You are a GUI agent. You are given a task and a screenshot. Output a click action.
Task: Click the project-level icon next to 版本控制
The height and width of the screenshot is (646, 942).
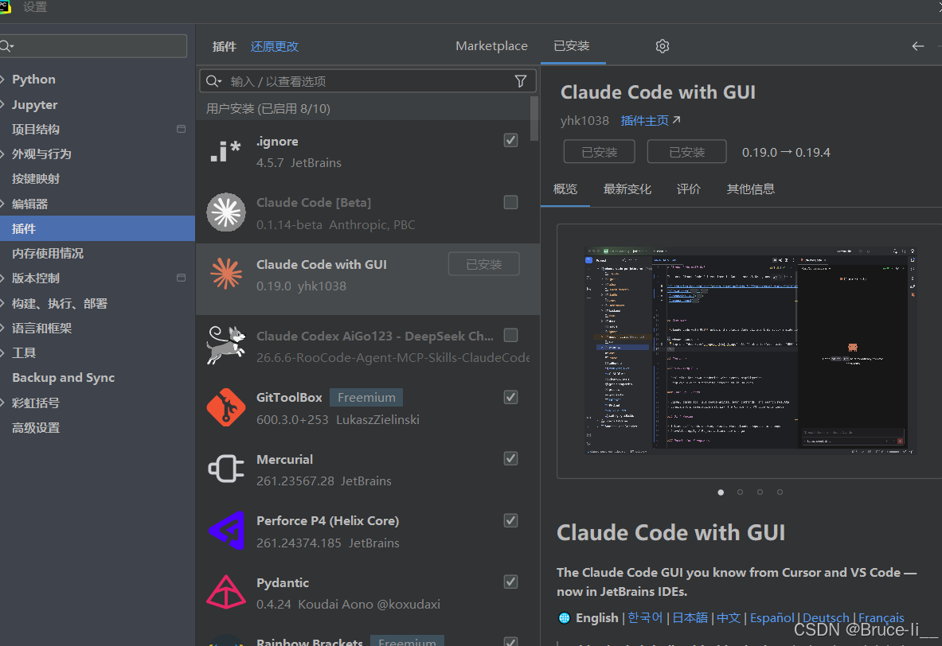click(x=181, y=278)
